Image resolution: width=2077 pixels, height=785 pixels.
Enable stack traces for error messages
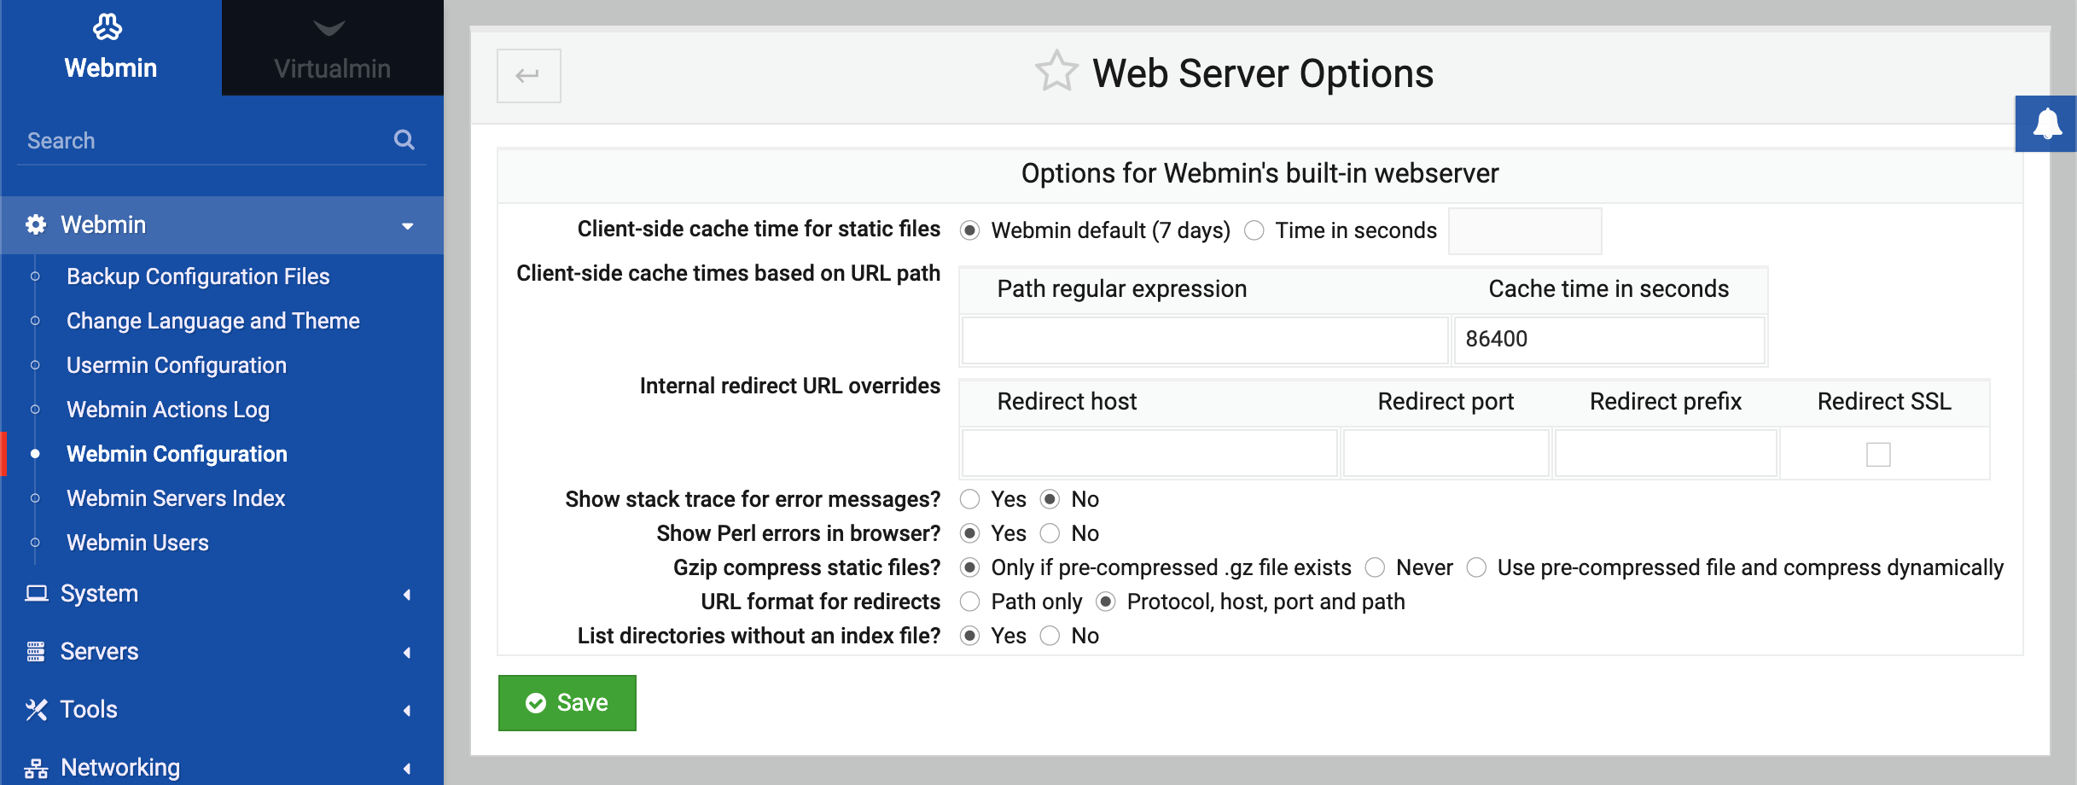969,498
